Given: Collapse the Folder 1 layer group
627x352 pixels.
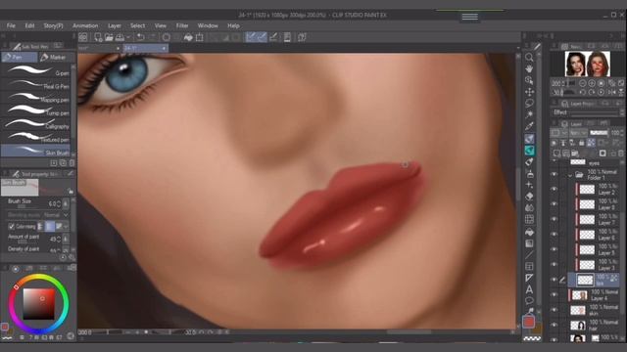Looking at the screenshot, I should pyautogui.click(x=570, y=175).
